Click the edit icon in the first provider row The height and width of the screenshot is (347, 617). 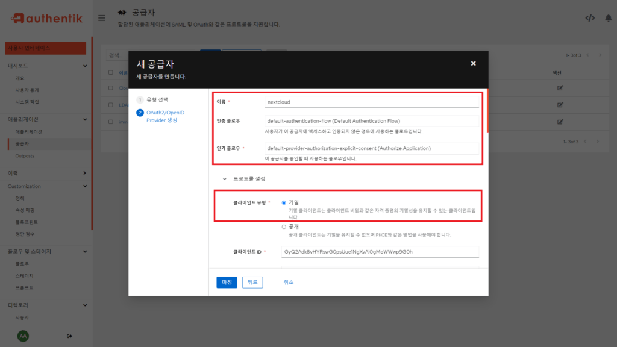[560, 88]
